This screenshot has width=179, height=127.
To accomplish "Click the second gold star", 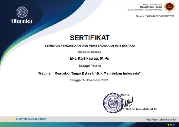I will click(x=12, y=119).
